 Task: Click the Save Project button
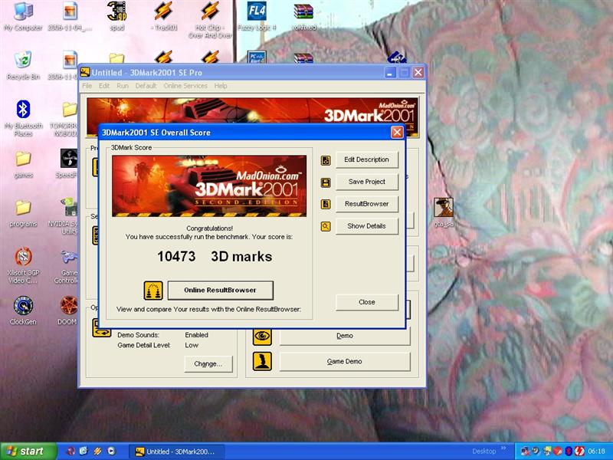(367, 182)
